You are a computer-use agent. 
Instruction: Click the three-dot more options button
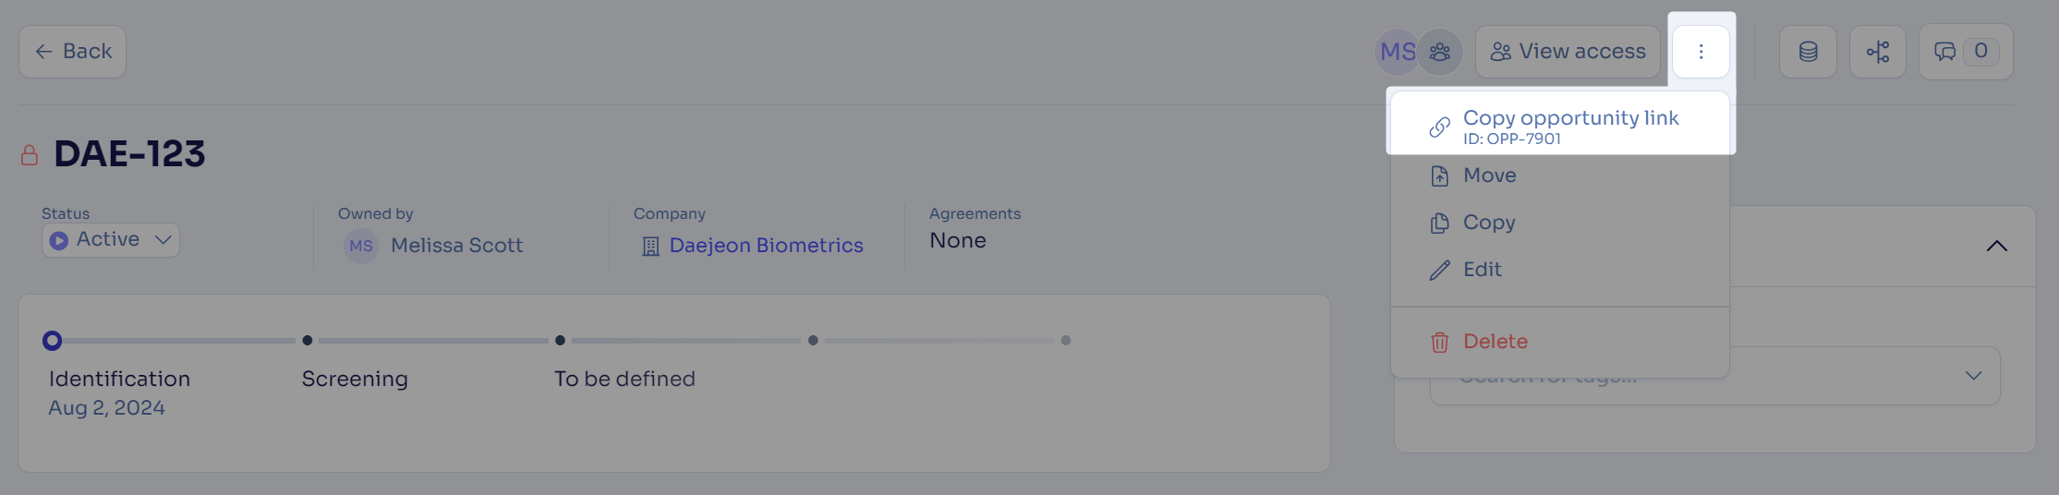(x=1701, y=52)
